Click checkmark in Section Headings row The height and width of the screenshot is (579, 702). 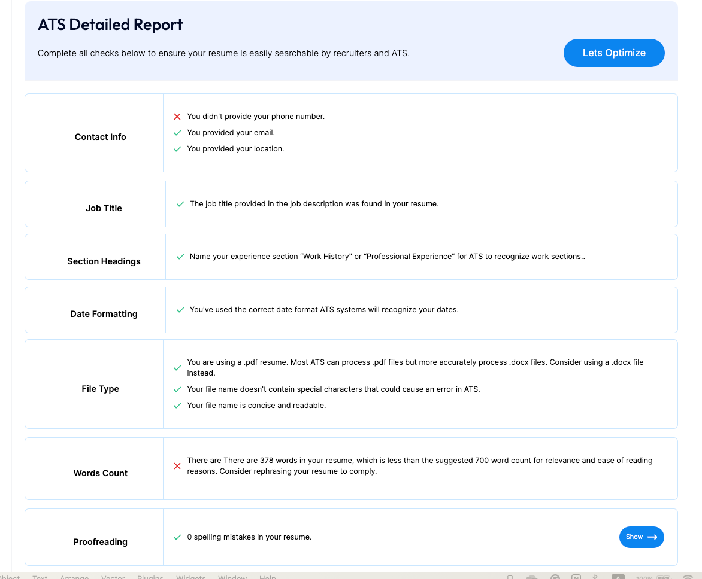pos(180,257)
